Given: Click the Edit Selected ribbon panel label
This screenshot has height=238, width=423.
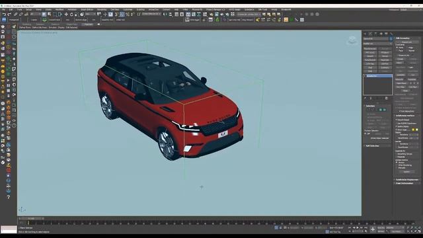Looking at the screenshot, I should point(72,28).
